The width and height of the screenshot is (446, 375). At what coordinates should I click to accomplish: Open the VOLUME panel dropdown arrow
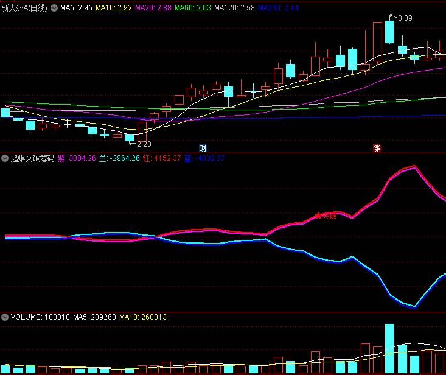[x=5, y=317]
